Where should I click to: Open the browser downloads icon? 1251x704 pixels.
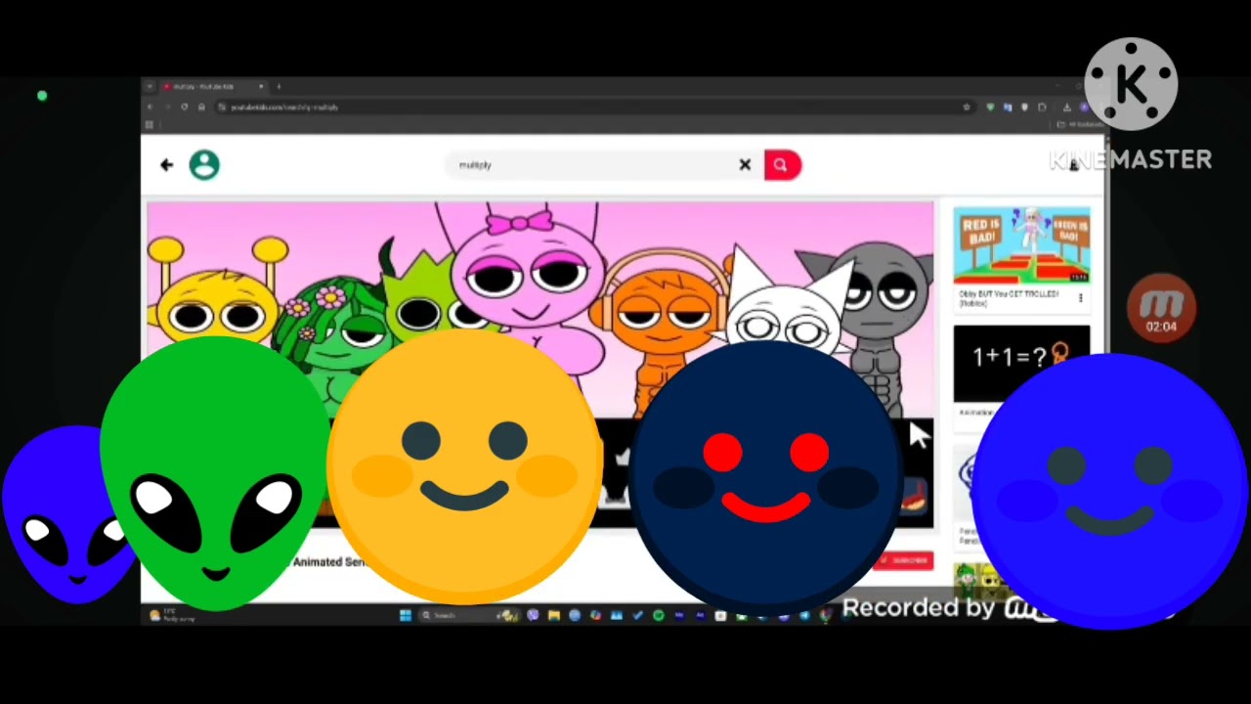(x=1066, y=107)
